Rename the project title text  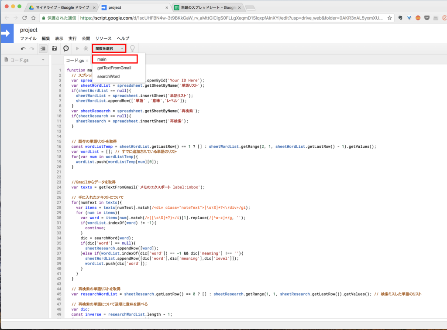click(28, 30)
